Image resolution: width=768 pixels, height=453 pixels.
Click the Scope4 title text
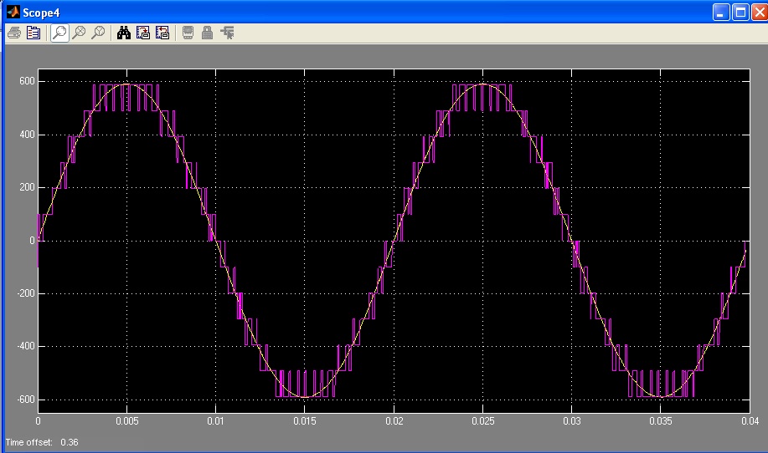[x=41, y=13]
